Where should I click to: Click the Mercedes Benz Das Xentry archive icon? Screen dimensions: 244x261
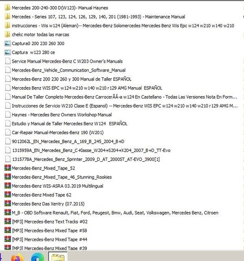coord(7,204)
